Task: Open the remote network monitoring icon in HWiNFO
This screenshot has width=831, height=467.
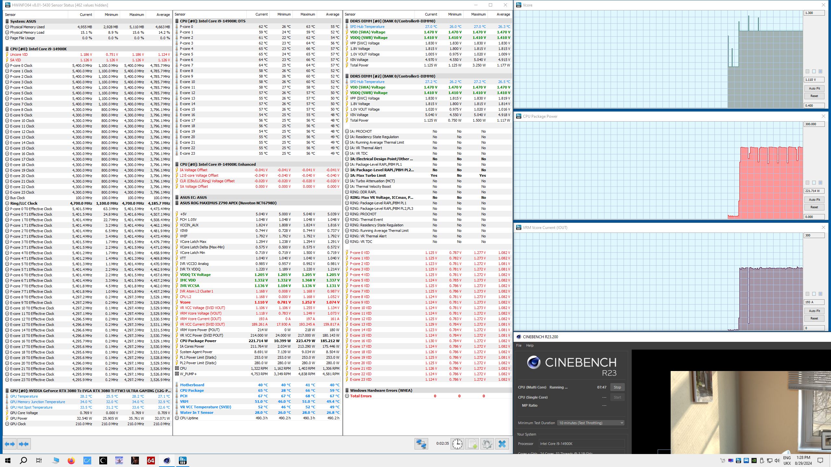Action: click(421, 444)
